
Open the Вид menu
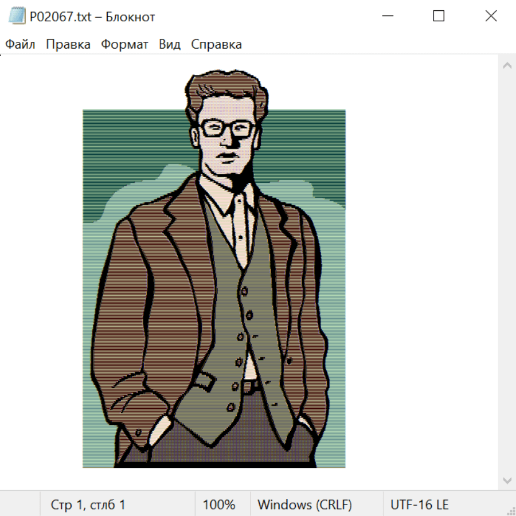[x=170, y=44]
